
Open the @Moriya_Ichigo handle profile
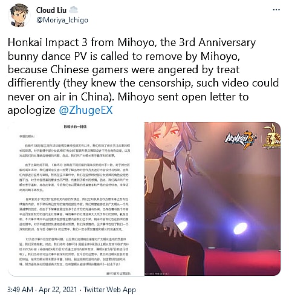click(x=62, y=20)
